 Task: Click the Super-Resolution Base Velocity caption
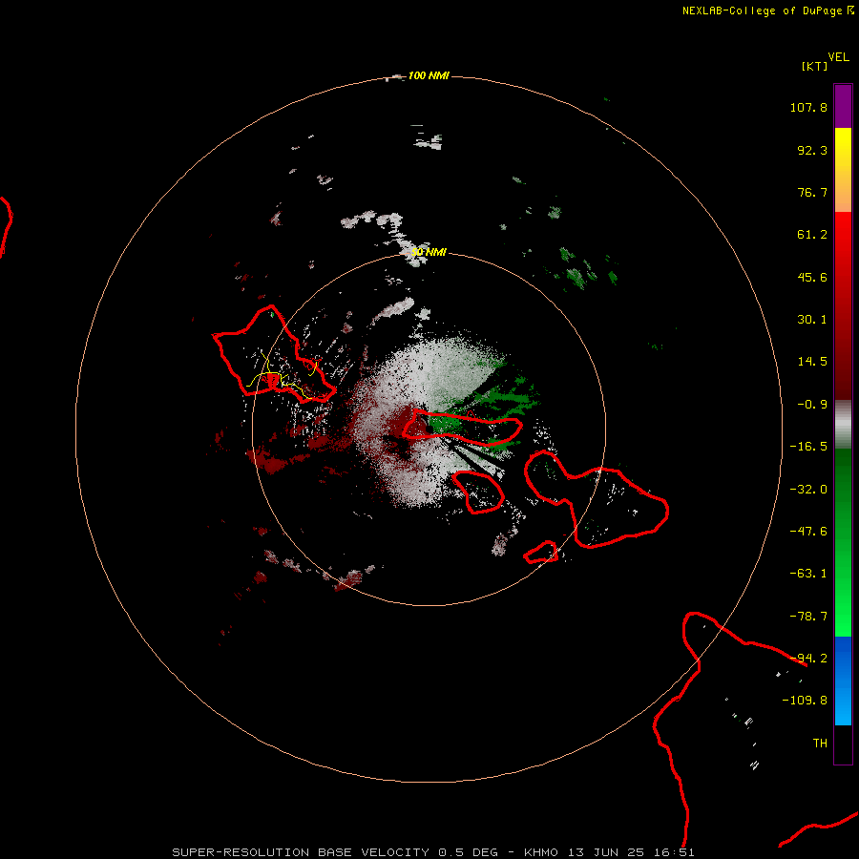click(433, 852)
